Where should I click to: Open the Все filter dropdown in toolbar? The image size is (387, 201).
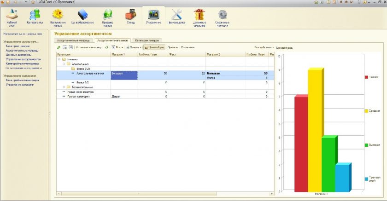pos(117,47)
